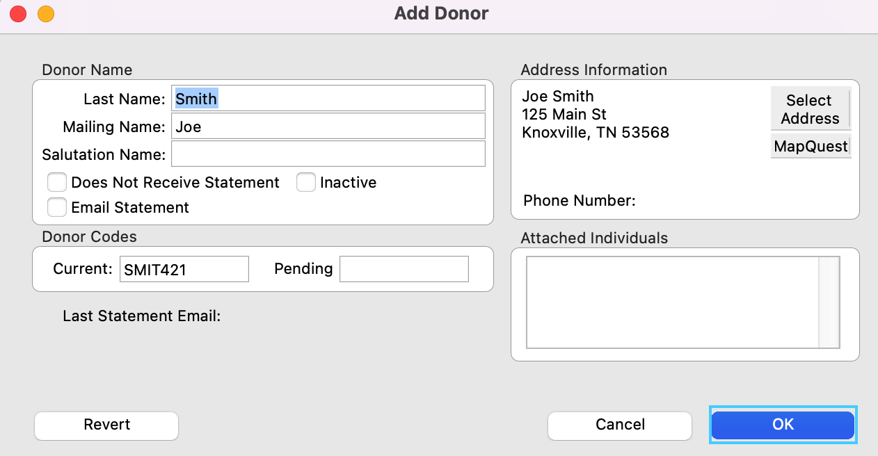Viewport: 878px width, 456px height.
Task: Tick the Inactive checkbox
Action: 306,183
